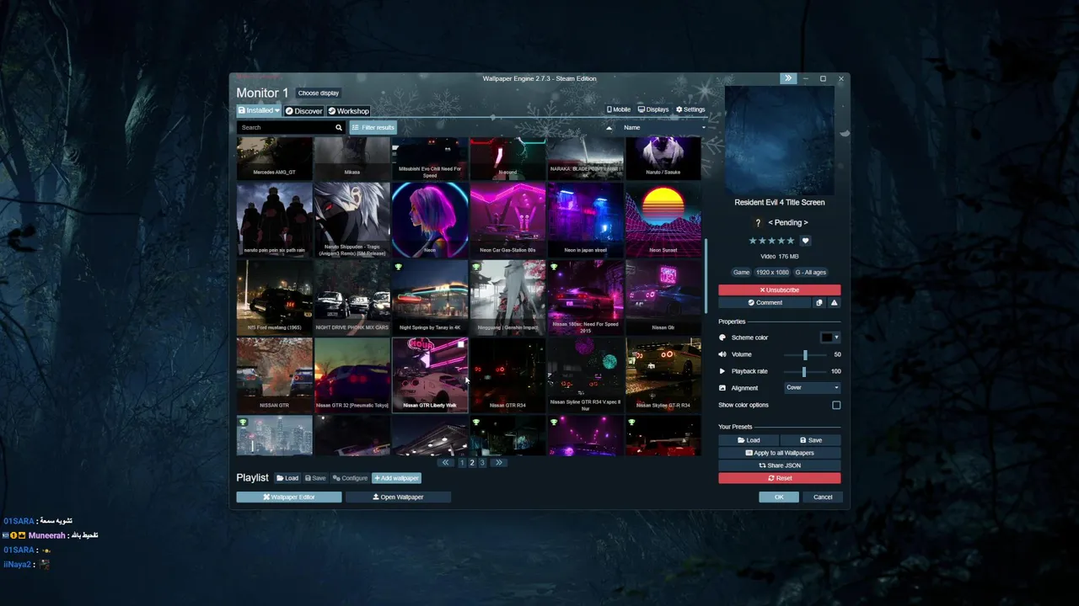Report wallpaper with the warning triangle icon
The image size is (1079, 606).
tap(834, 303)
